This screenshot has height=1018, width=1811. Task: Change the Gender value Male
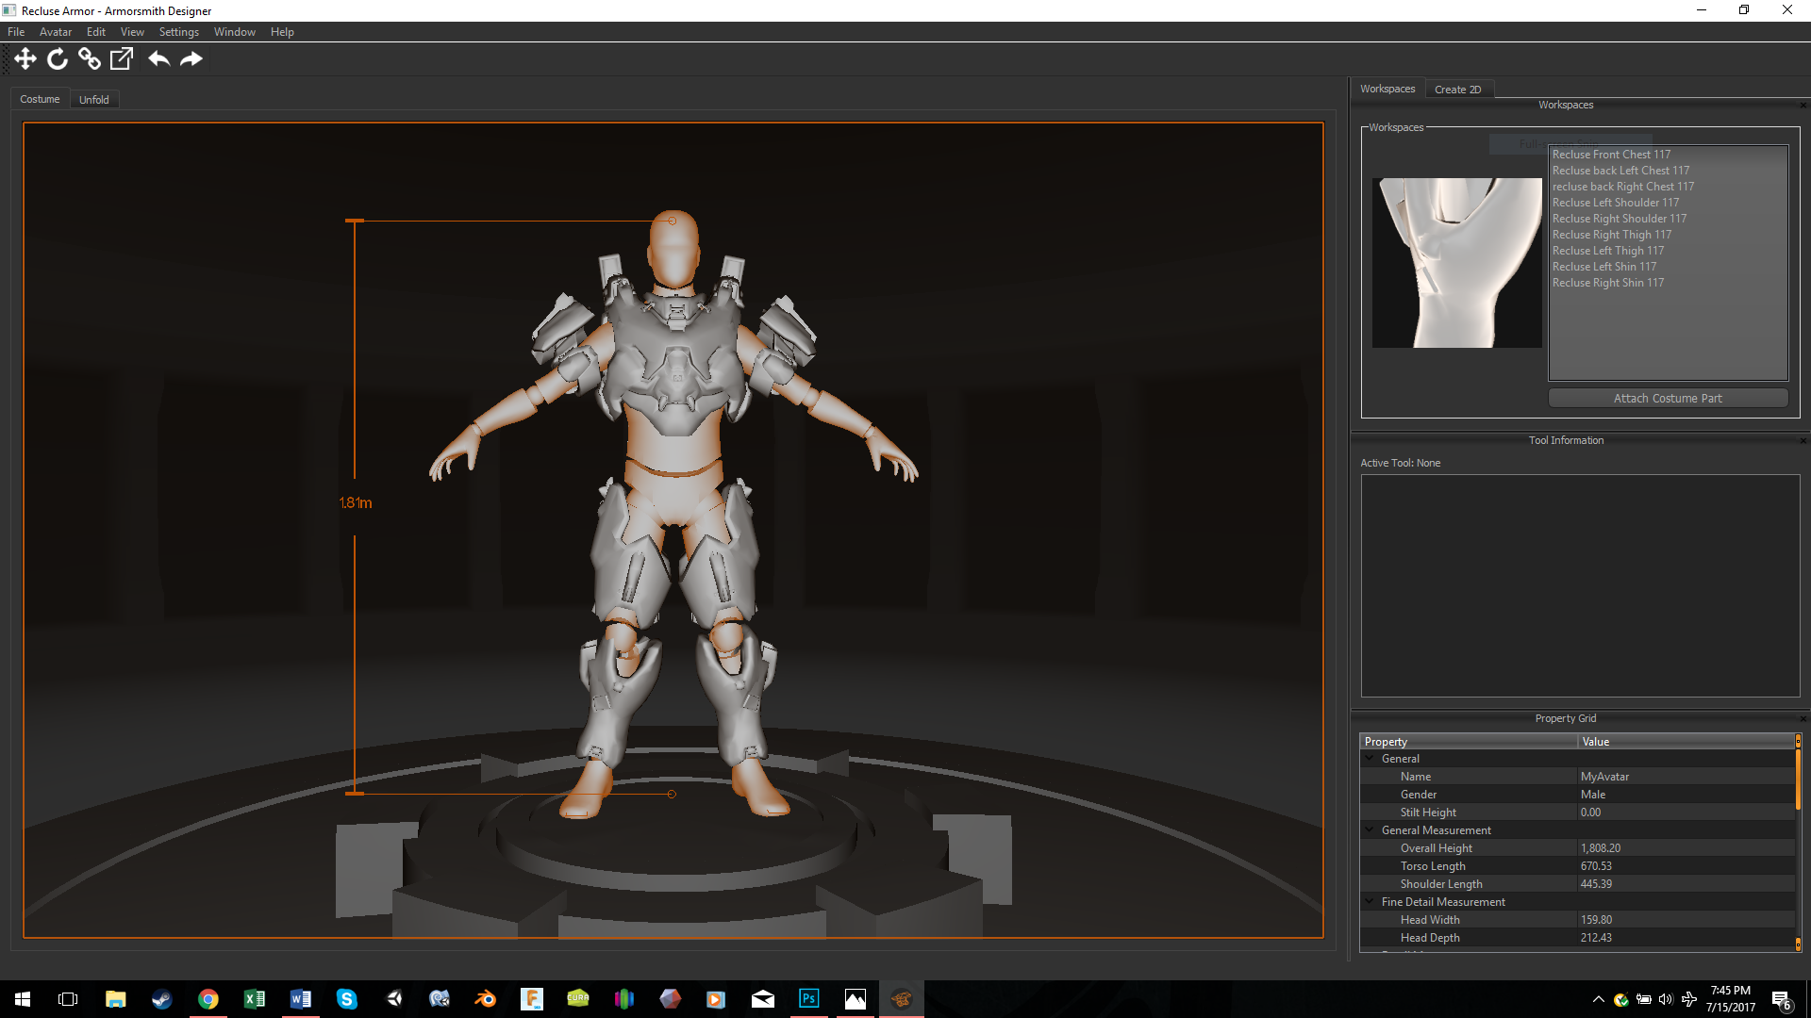(1686, 795)
